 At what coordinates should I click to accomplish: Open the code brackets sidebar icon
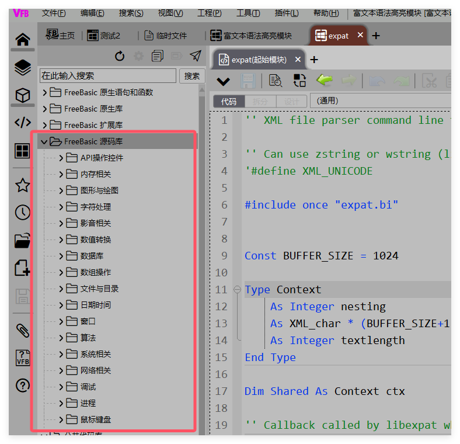point(23,123)
